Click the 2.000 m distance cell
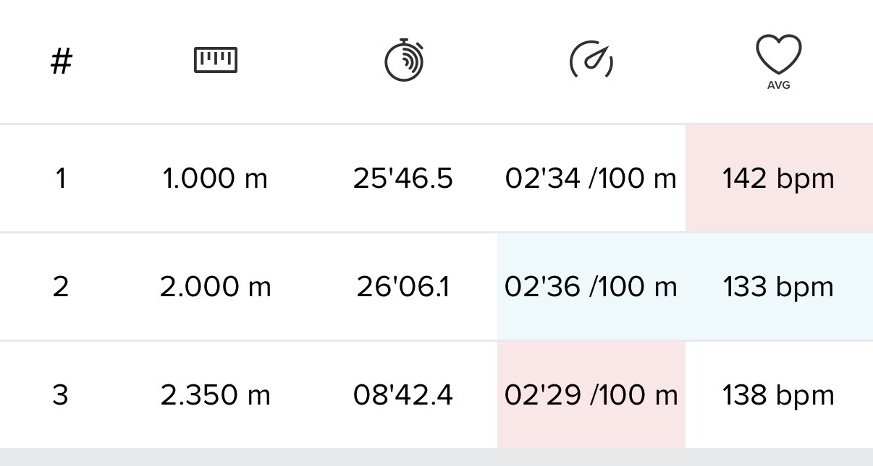The width and height of the screenshot is (873, 466). [x=216, y=287]
